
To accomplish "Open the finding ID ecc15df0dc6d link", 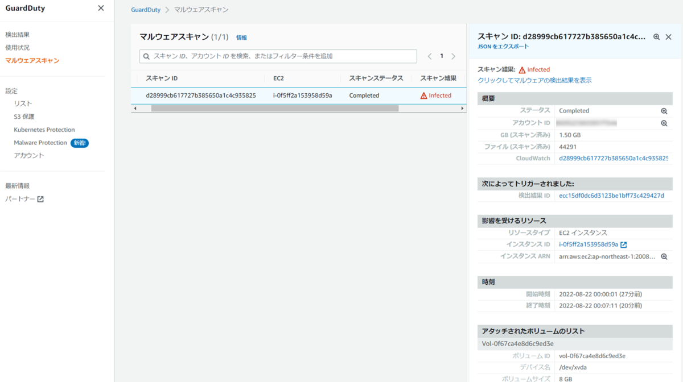I will (612, 196).
